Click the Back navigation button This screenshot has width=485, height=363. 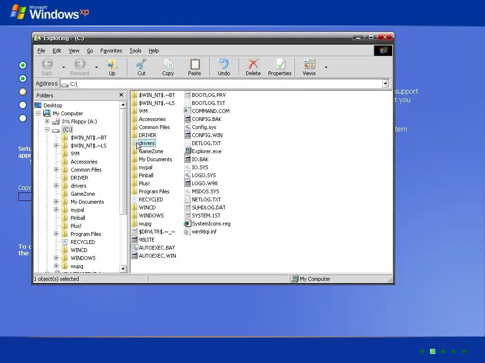pyautogui.click(x=47, y=67)
